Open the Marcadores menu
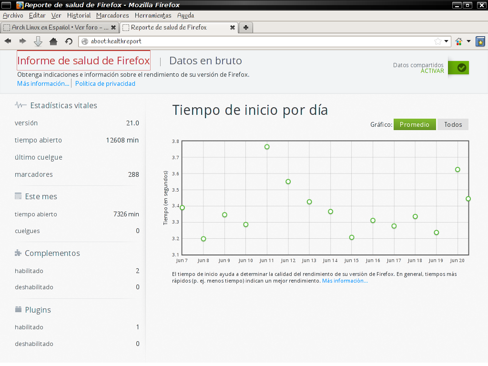 (112, 16)
